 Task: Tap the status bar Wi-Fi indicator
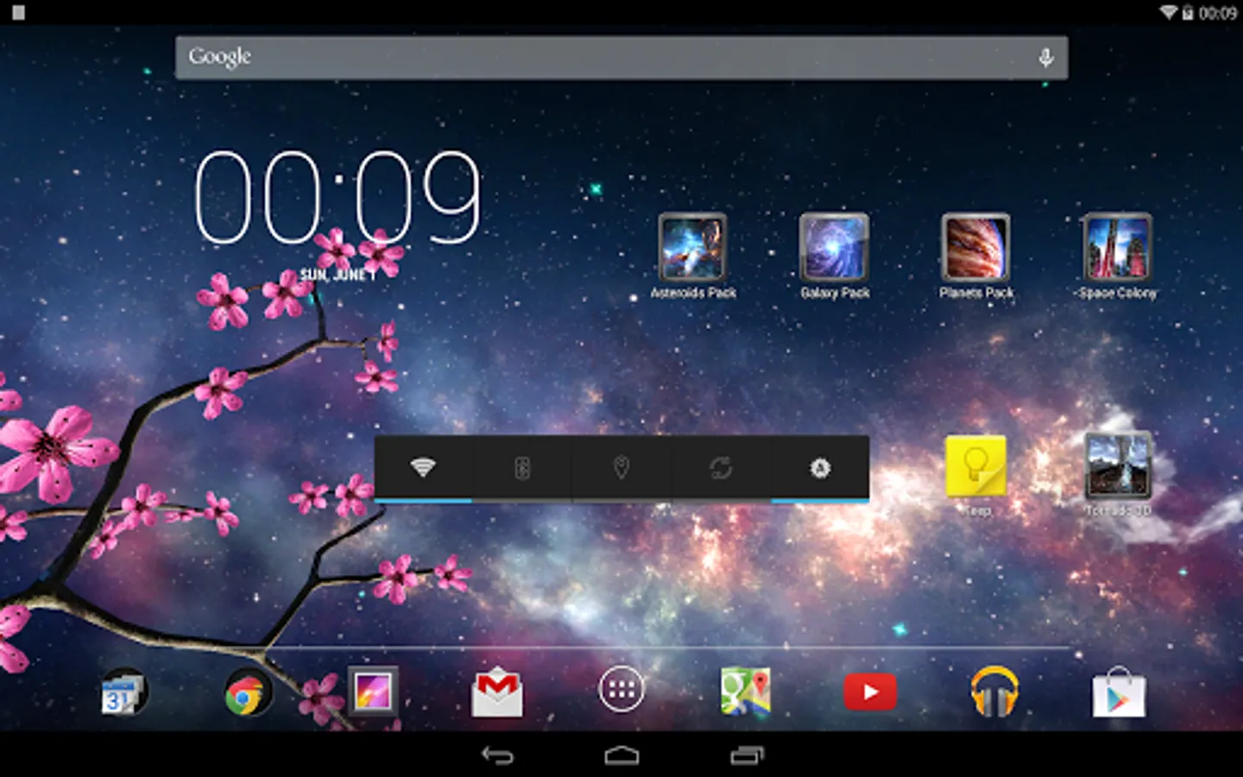click(1168, 12)
